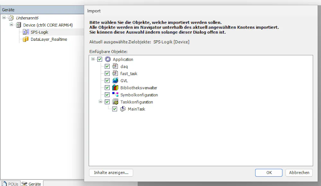Click the MainTask icon
The image size is (321, 186).
point(122,109)
